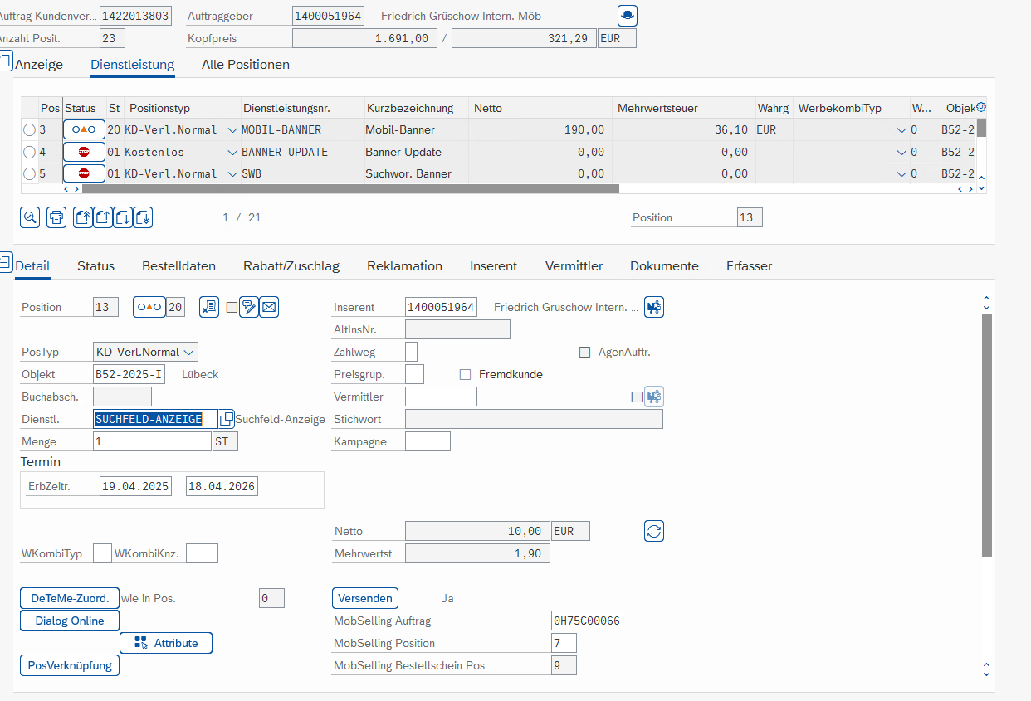Open WerbekombiTyp dropdown in position 5 row
Screen dimensions: 1031x701
pyautogui.click(x=902, y=174)
